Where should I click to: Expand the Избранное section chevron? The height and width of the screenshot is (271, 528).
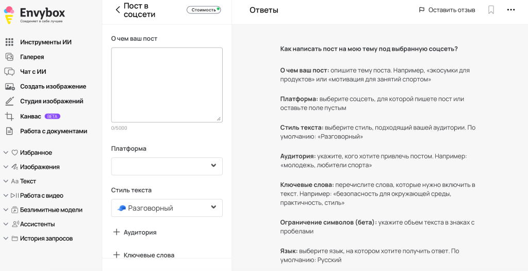(x=6, y=153)
